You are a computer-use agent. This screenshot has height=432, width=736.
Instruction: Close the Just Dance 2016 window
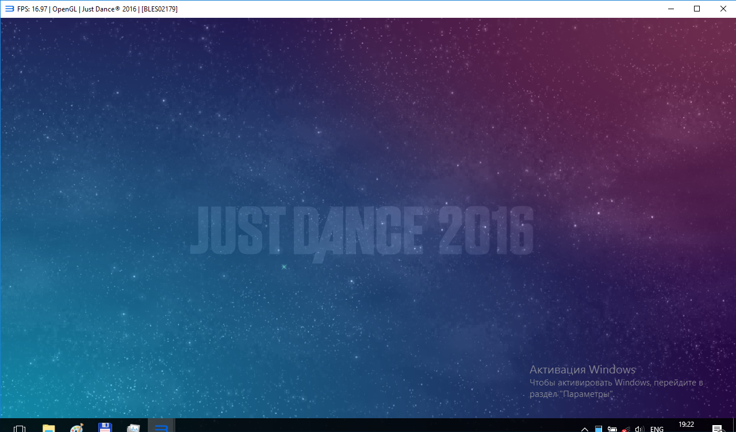pos(723,9)
